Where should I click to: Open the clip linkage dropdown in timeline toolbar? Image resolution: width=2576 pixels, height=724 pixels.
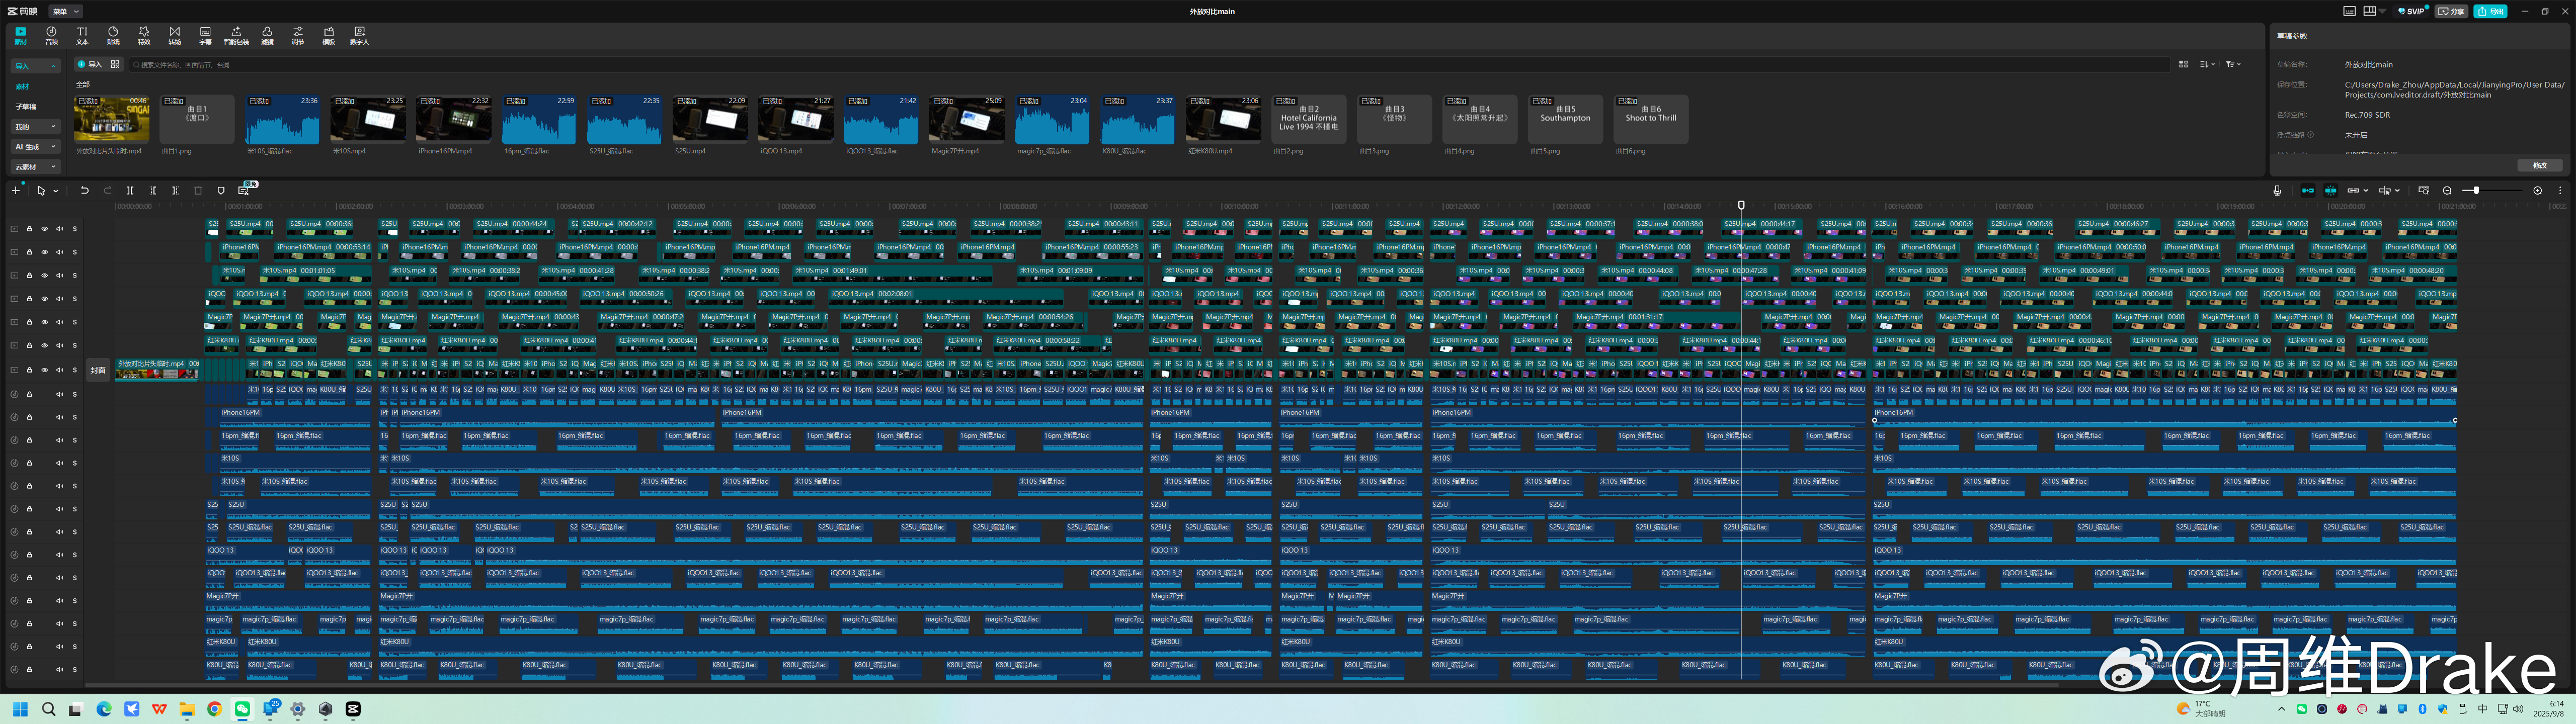pos(2366,190)
